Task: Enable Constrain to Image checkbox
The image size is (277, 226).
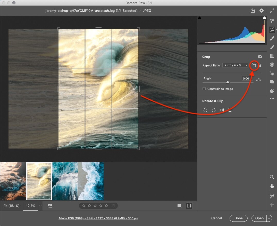Action: (204, 89)
